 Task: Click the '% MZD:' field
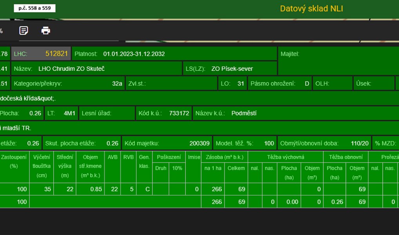coord(386,143)
